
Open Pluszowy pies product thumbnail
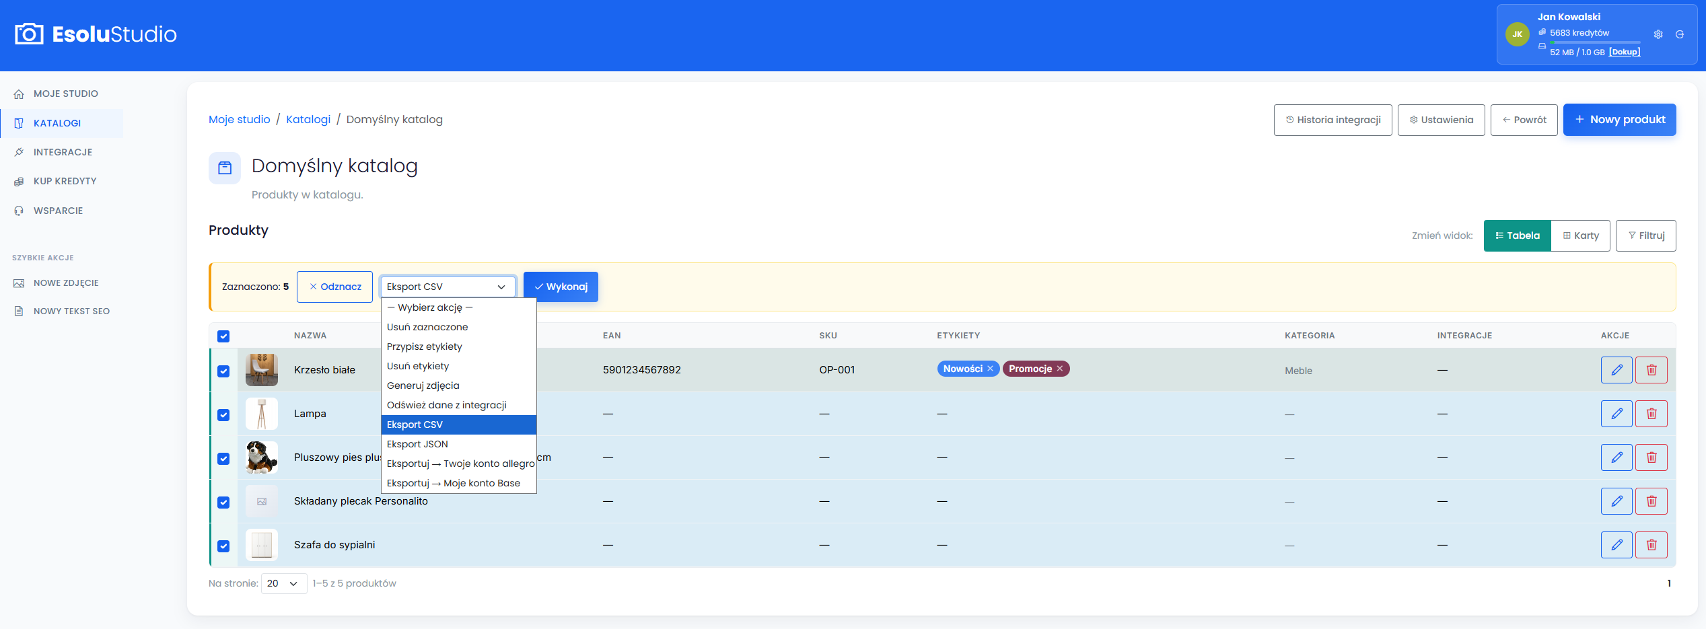(x=262, y=457)
